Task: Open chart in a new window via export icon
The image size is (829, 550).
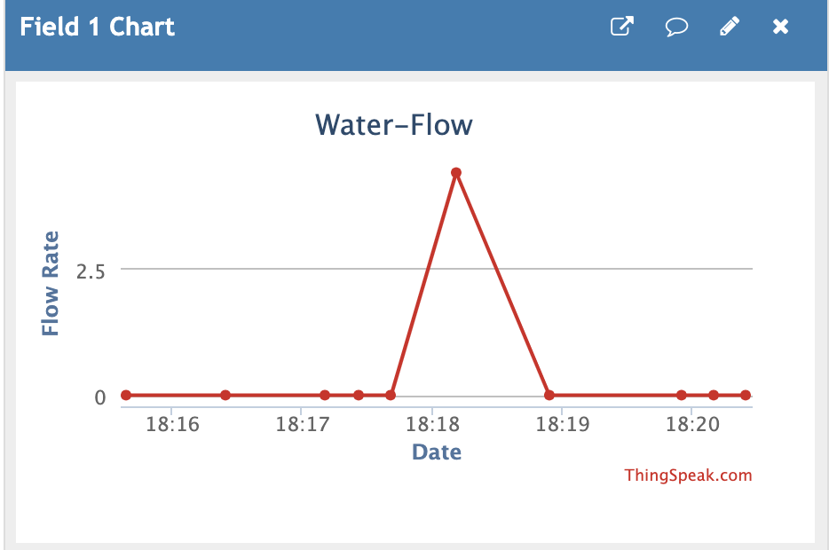Action: 621,27
